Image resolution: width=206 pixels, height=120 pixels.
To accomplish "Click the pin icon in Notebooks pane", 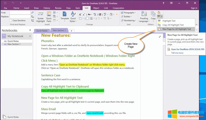I will click(30, 30).
